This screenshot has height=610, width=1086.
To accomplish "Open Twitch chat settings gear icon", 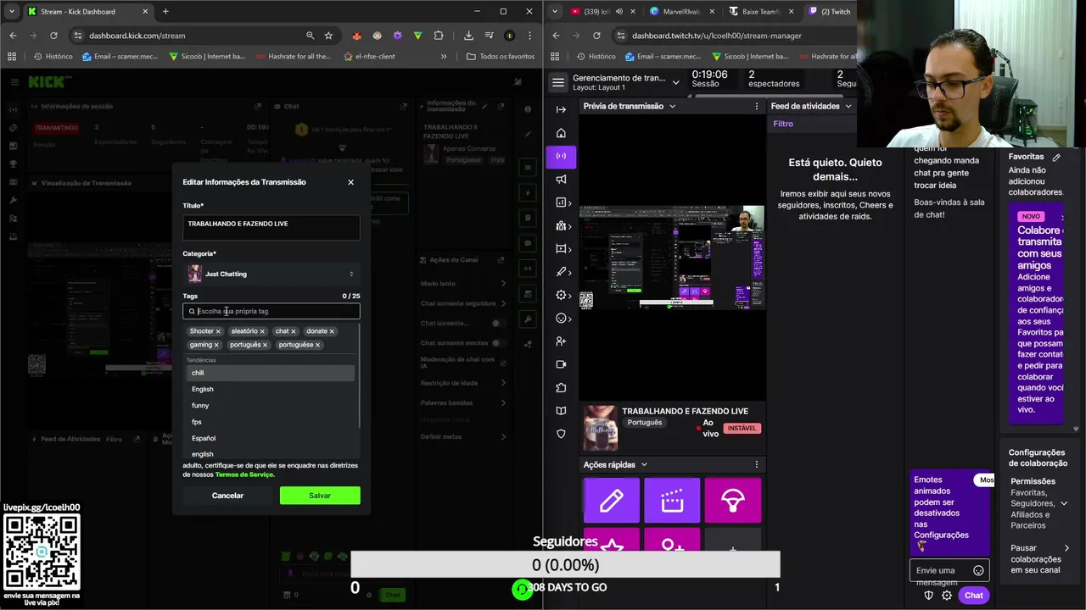I will pyautogui.click(x=947, y=596).
